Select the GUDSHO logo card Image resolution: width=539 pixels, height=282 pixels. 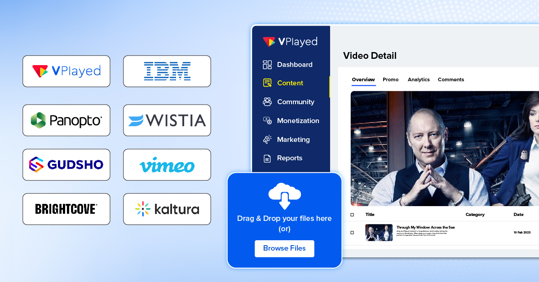66,165
